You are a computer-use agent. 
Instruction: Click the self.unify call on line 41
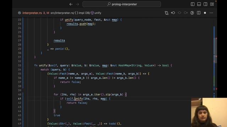pyautogui.click(x=75, y=99)
